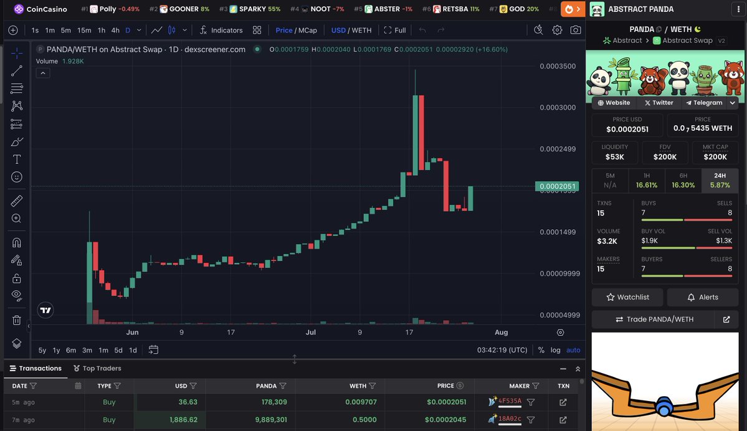
Task: Toggle percent scale on price axis
Action: click(541, 350)
